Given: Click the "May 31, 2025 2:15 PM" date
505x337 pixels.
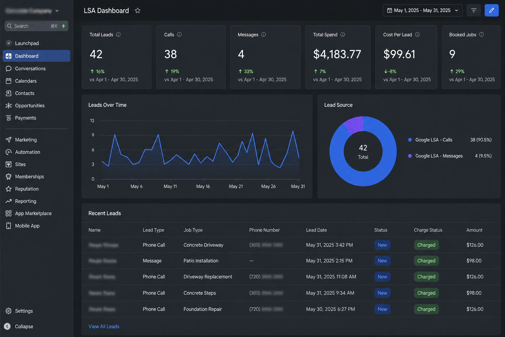Looking at the screenshot, I should [329, 261].
